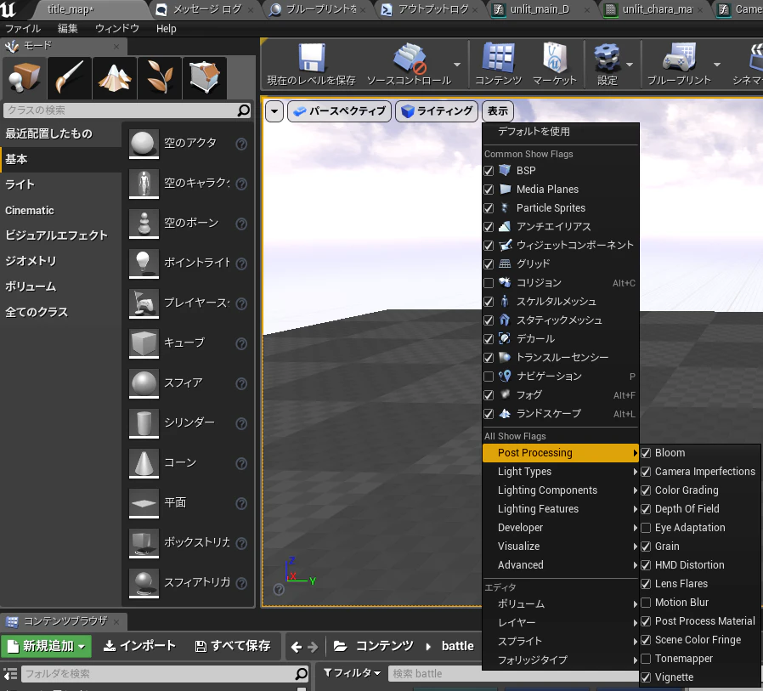Image resolution: width=763 pixels, height=691 pixels.
Task: Click the 新規追加 button
Action: [x=47, y=646]
